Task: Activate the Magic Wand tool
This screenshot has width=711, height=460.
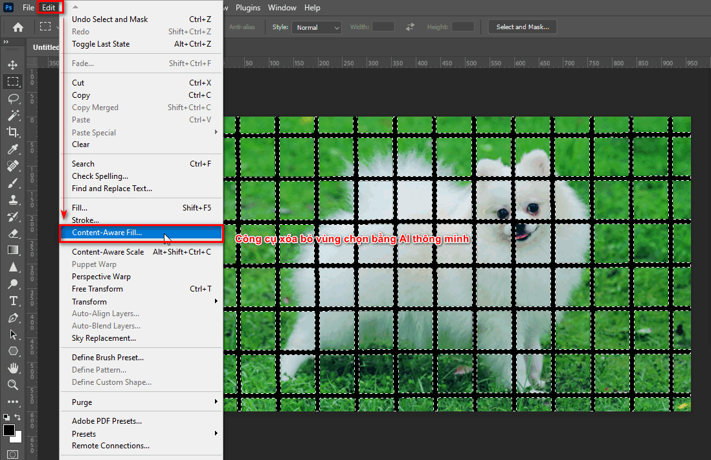Action: point(14,116)
